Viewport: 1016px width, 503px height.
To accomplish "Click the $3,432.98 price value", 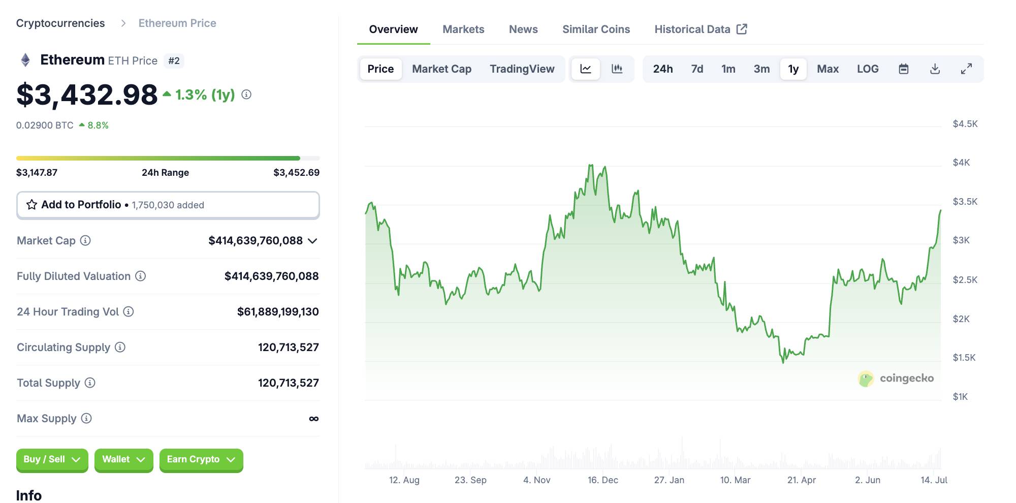I will tap(87, 95).
